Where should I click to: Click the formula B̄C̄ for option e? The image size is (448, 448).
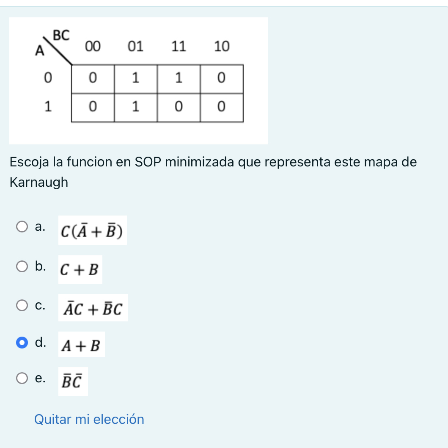tap(72, 381)
